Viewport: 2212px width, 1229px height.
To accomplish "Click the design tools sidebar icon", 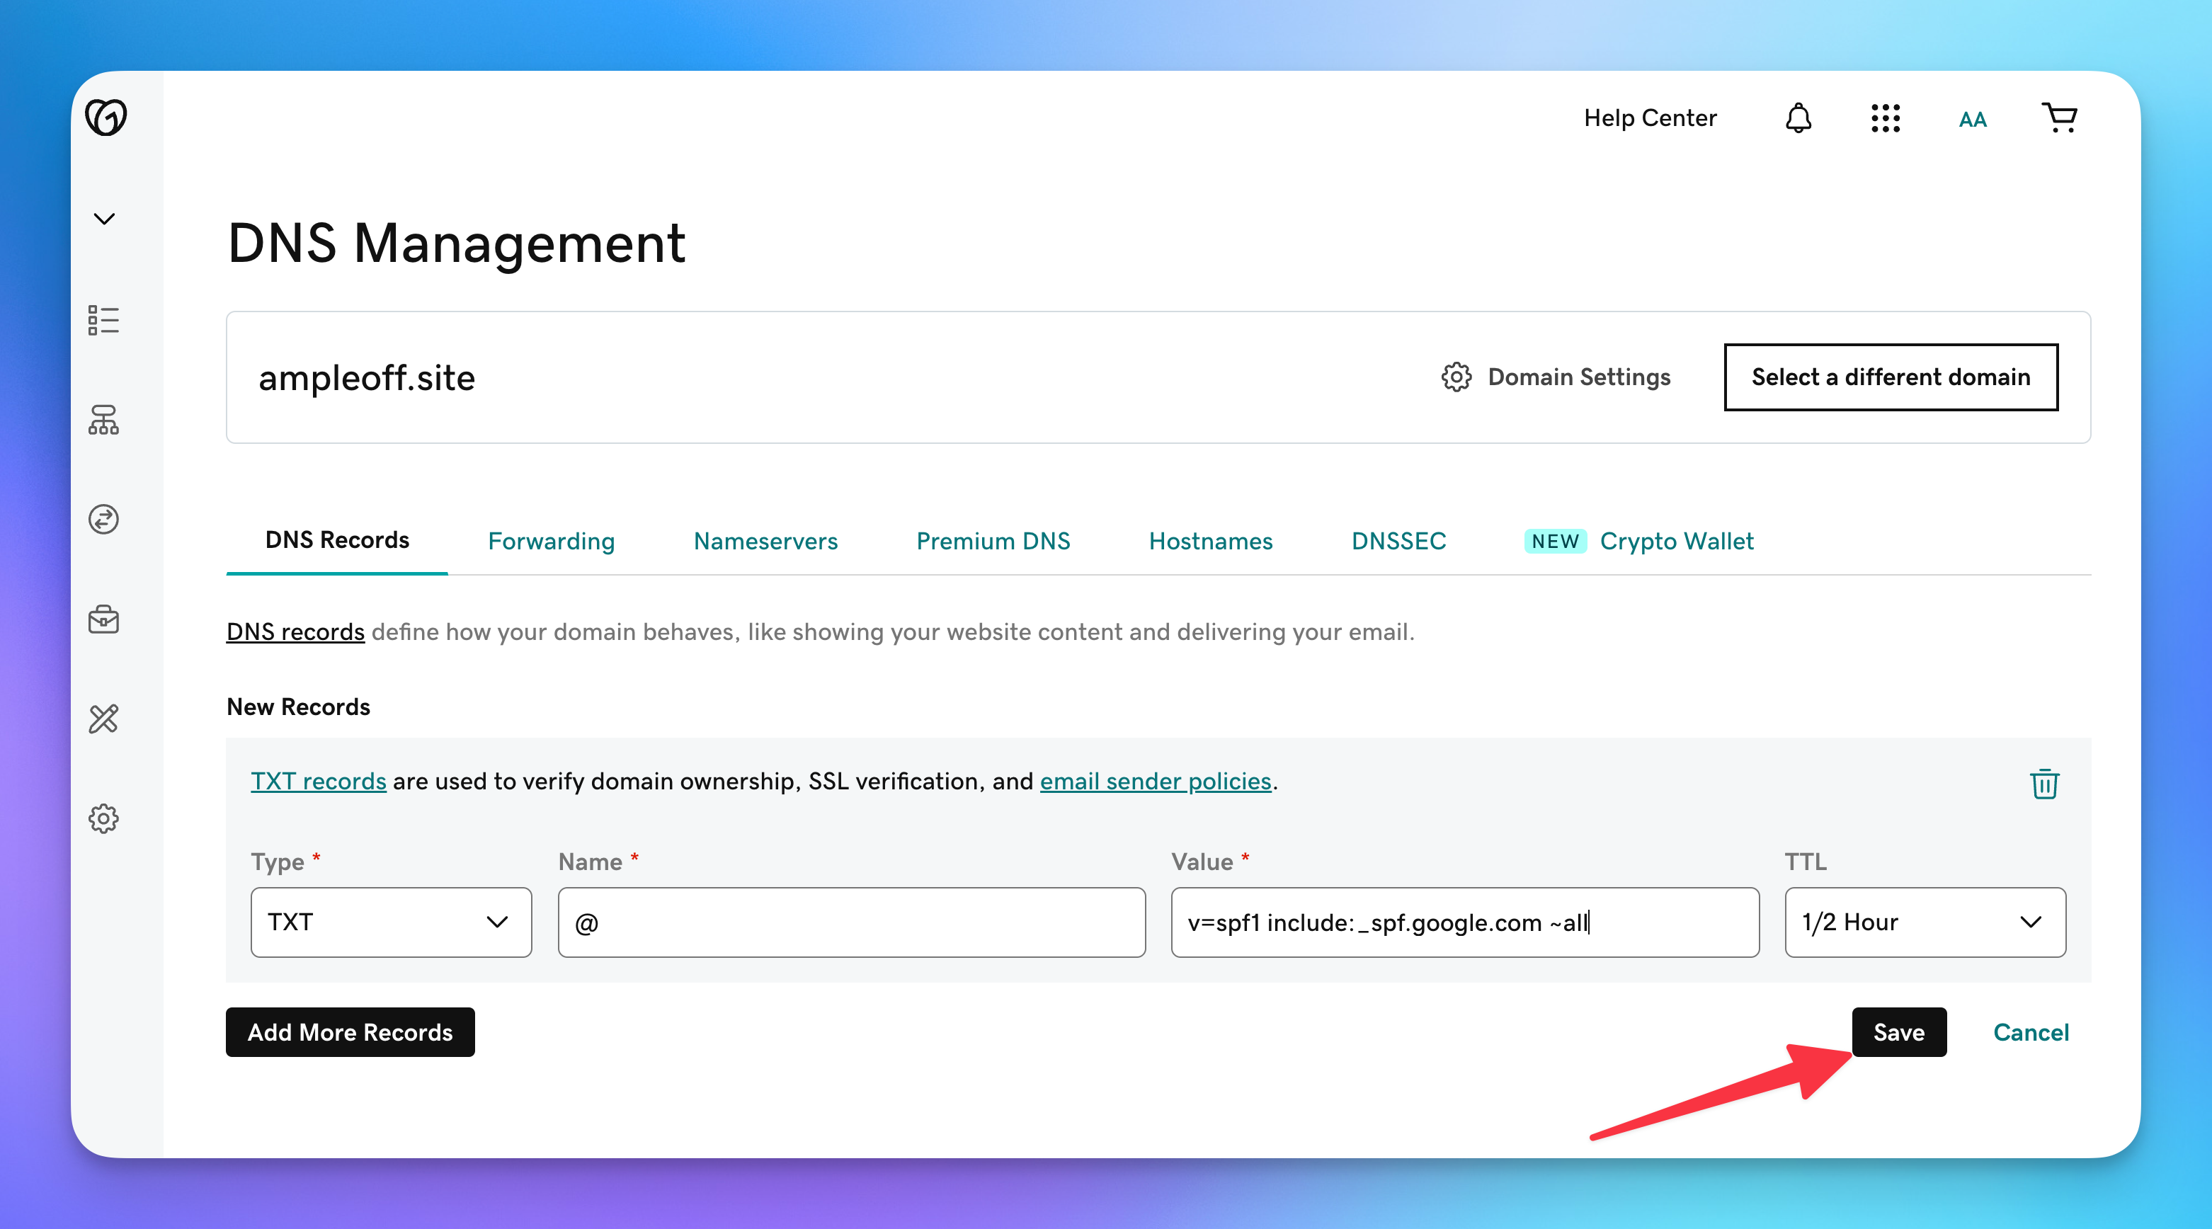I will tap(103, 719).
